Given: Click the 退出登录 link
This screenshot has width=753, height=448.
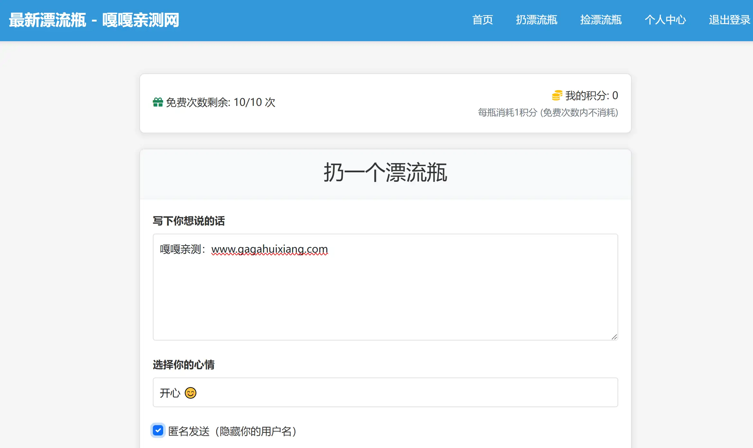Looking at the screenshot, I should [x=729, y=20].
